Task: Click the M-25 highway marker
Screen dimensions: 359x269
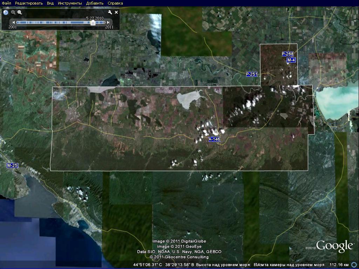Action: click(12, 165)
